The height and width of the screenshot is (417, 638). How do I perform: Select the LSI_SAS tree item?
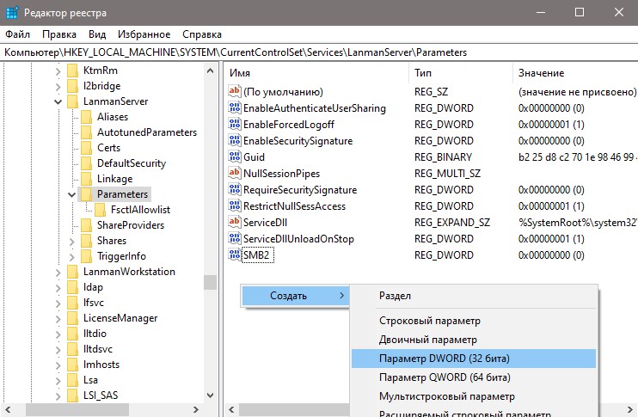(x=101, y=395)
